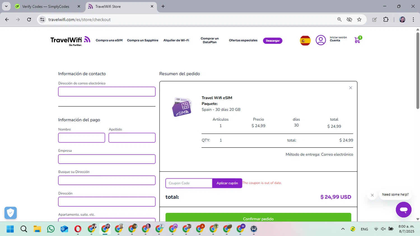Click the Descargar button
Viewport: 420px width, 236px height.
coord(273,41)
